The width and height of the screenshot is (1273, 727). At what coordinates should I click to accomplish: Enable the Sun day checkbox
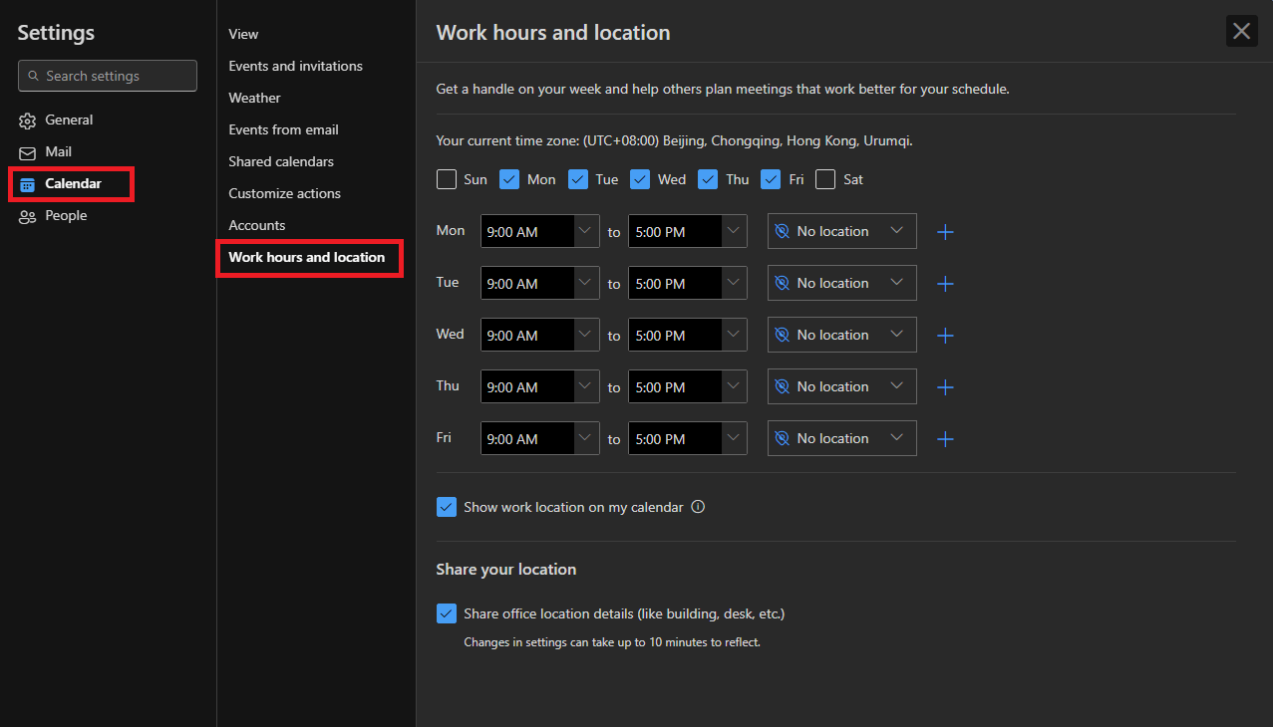(x=447, y=179)
